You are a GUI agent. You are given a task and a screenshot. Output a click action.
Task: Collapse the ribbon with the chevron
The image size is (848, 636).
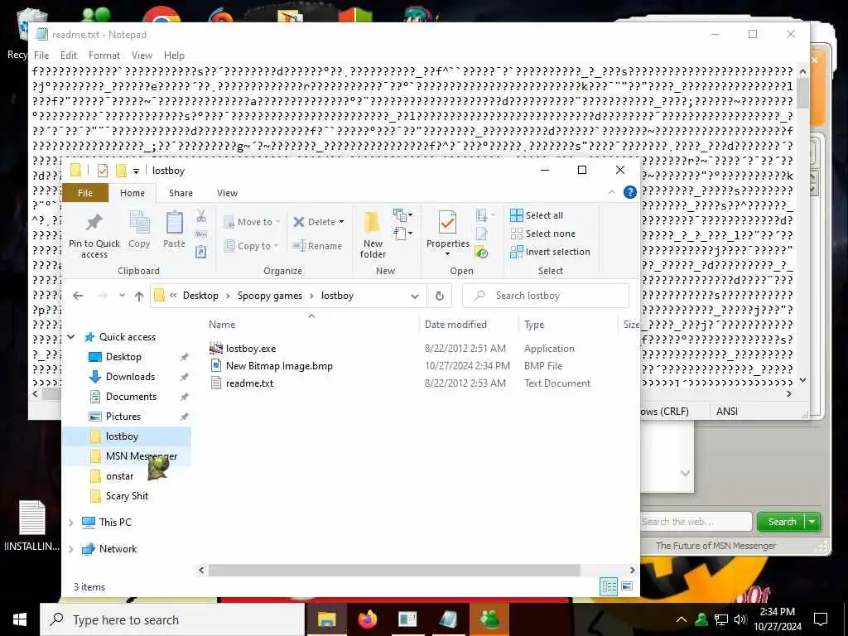point(612,192)
